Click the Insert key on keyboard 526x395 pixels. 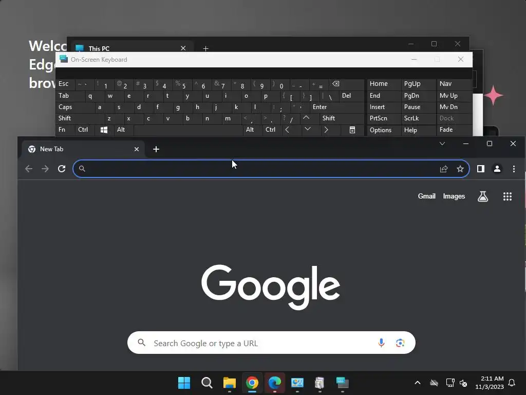tap(384, 107)
